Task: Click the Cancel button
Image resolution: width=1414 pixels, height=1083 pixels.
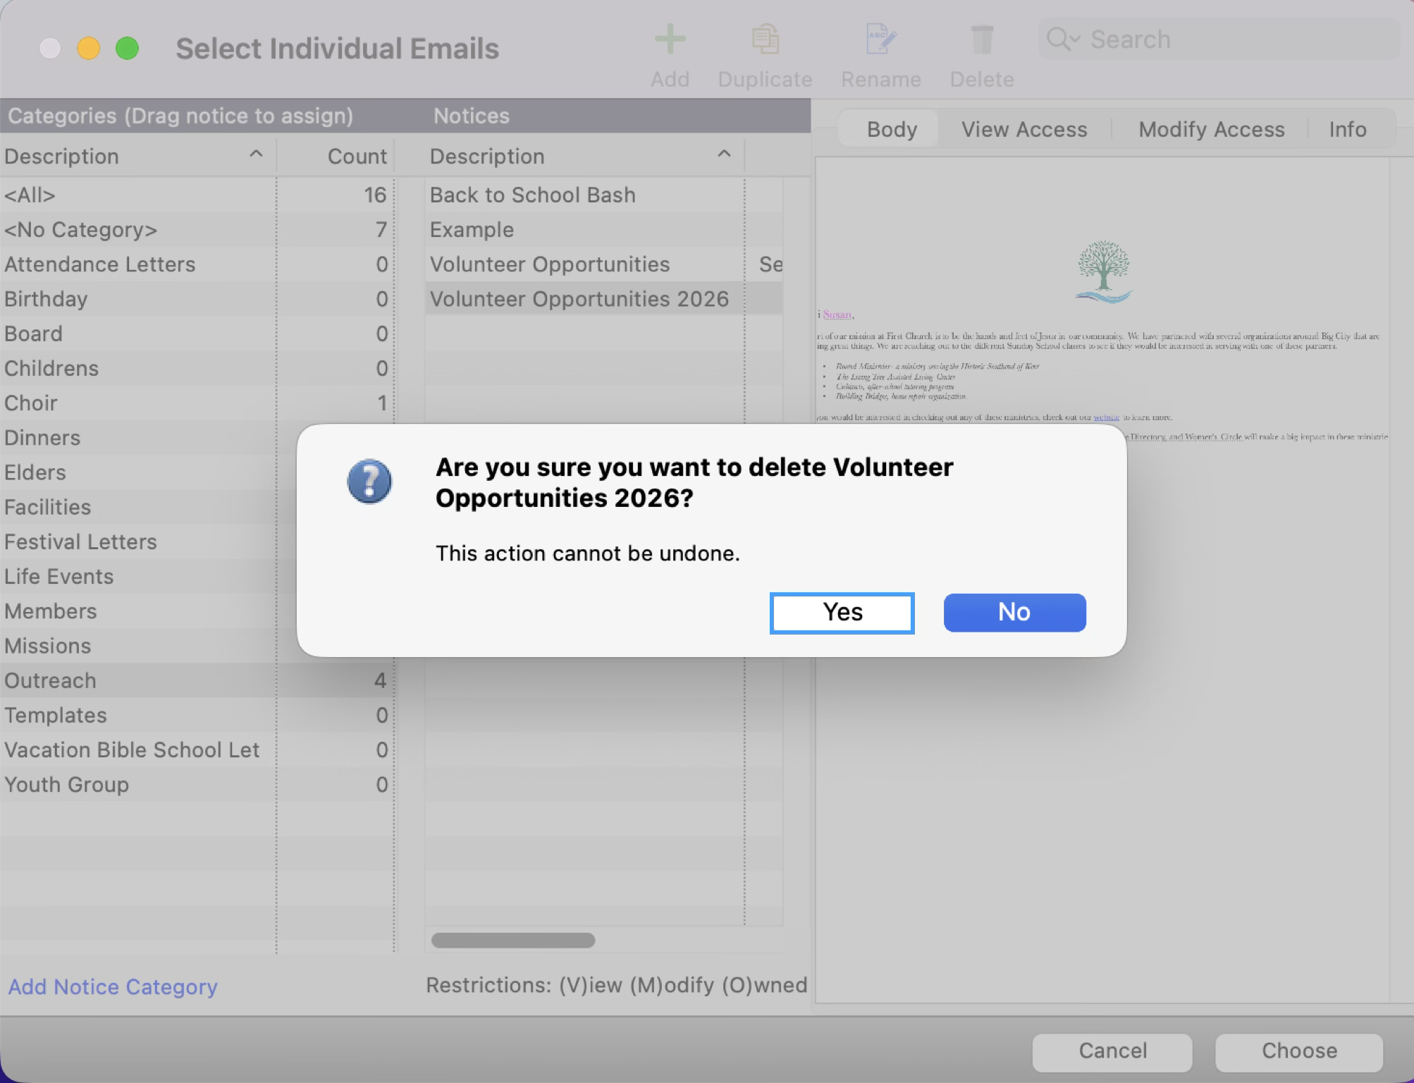Action: [x=1112, y=1051]
